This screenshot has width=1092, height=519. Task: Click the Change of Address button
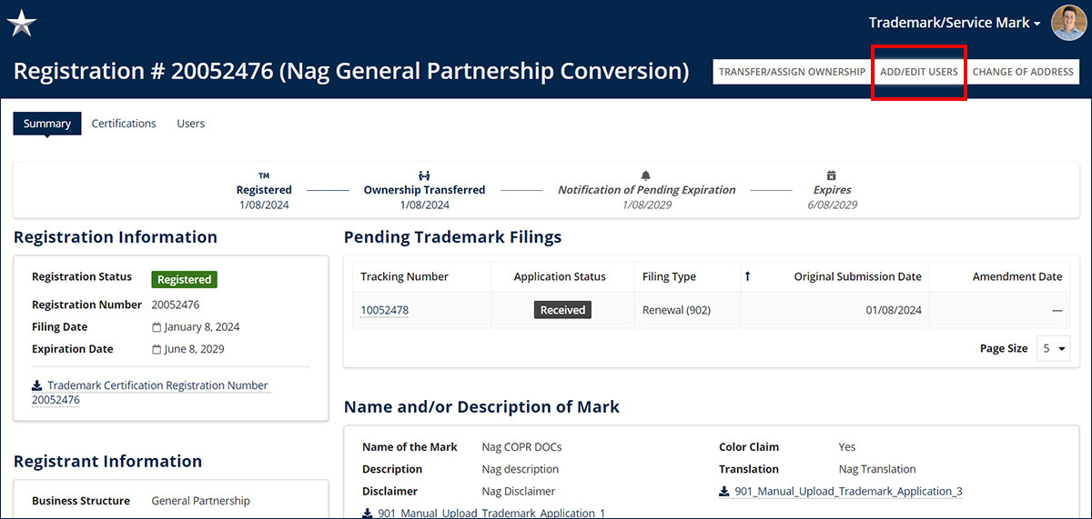(x=1023, y=72)
